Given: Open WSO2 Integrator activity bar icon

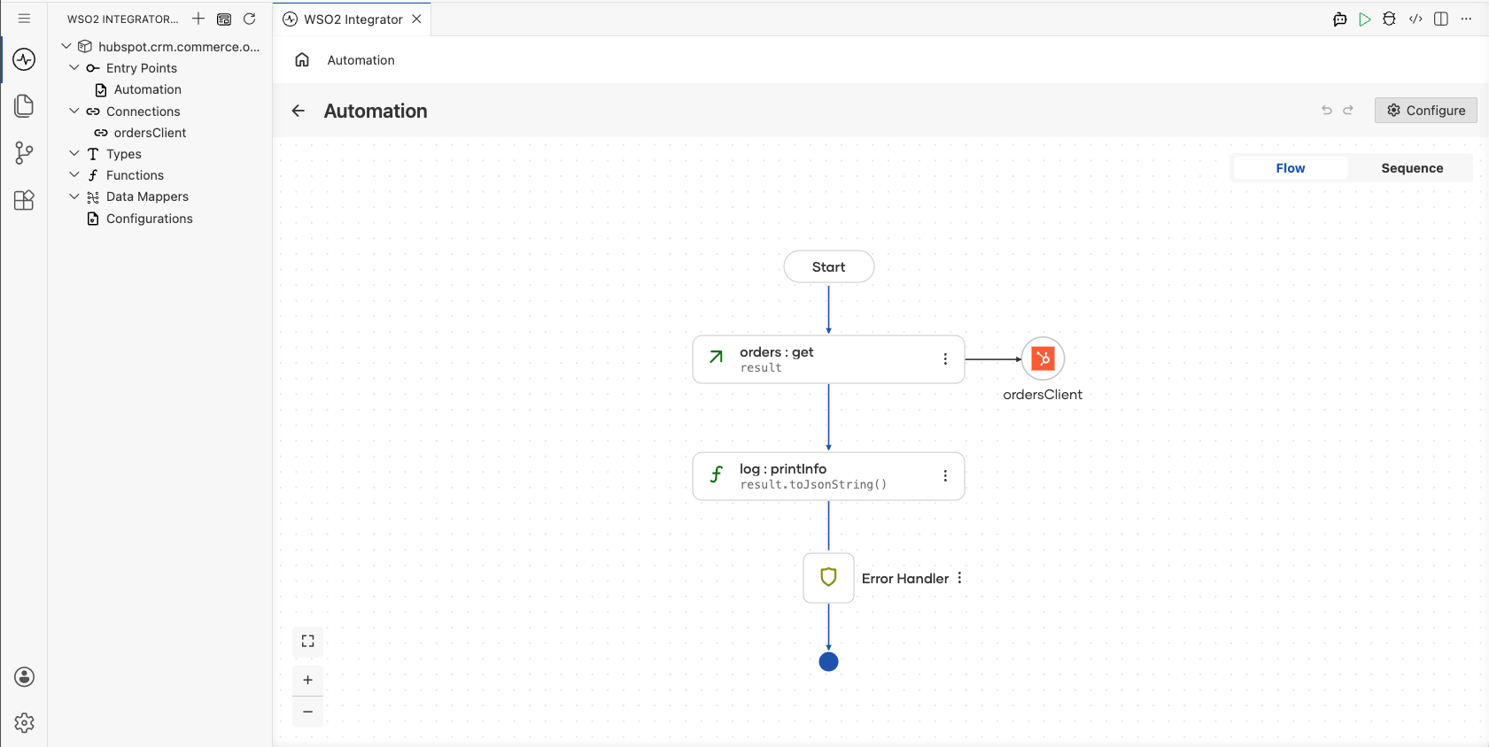Looking at the screenshot, I should point(24,59).
